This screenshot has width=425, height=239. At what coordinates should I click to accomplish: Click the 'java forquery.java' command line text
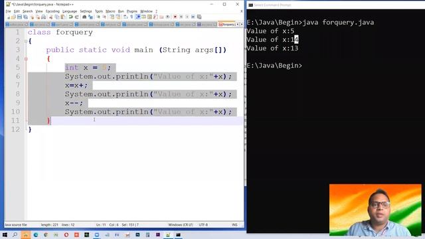point(338,22)
